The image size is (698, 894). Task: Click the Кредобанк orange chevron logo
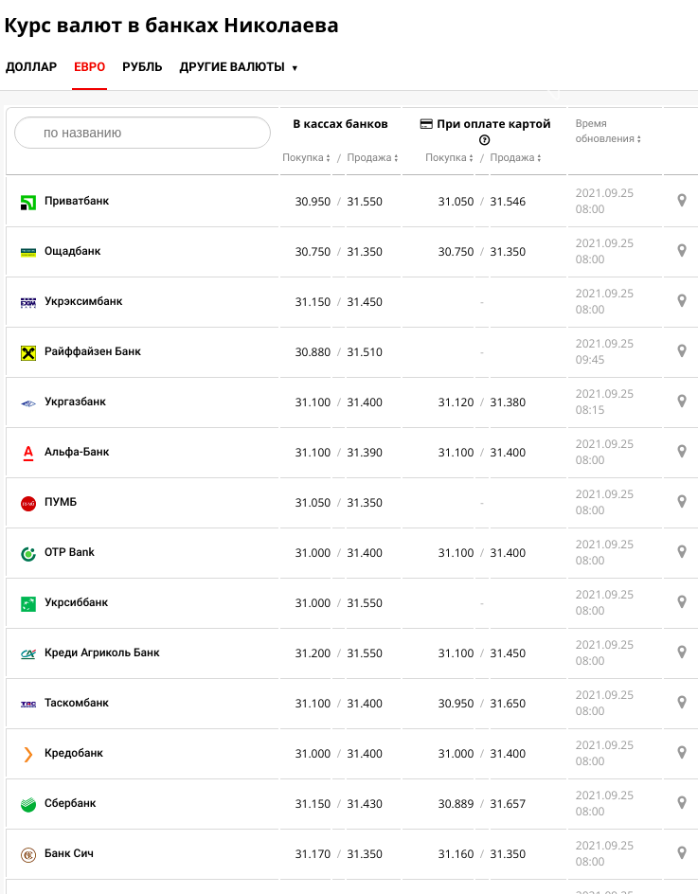click(x=28, y=754)
